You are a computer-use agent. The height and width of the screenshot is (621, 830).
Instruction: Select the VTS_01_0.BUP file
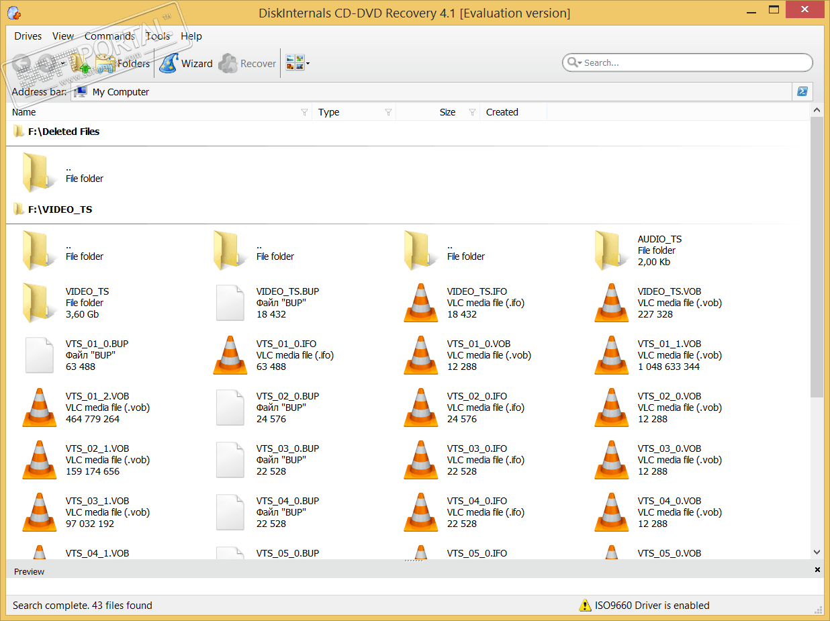(x=75, y=355)
